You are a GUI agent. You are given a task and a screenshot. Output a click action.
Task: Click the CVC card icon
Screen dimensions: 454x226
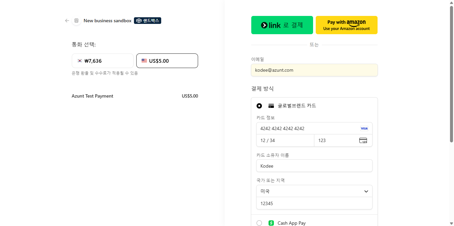(x=363, y=140)
